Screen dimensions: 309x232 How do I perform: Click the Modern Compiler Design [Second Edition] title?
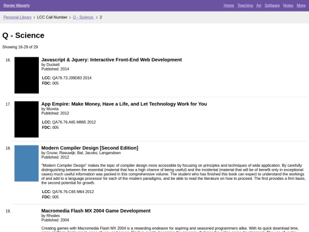pyautogui.click(x=90, y=148)
